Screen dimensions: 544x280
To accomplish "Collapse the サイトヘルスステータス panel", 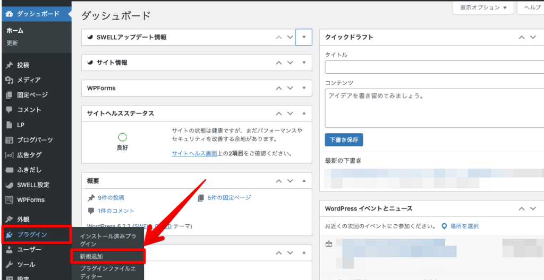I will pyautogui.click(x=304, y=113).
